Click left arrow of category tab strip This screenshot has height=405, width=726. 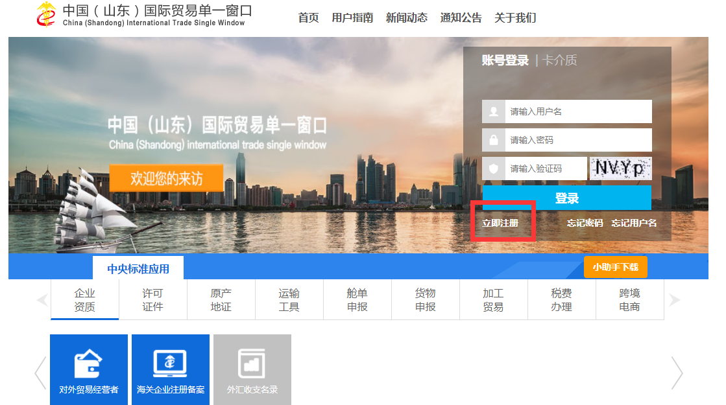point(43,300)
